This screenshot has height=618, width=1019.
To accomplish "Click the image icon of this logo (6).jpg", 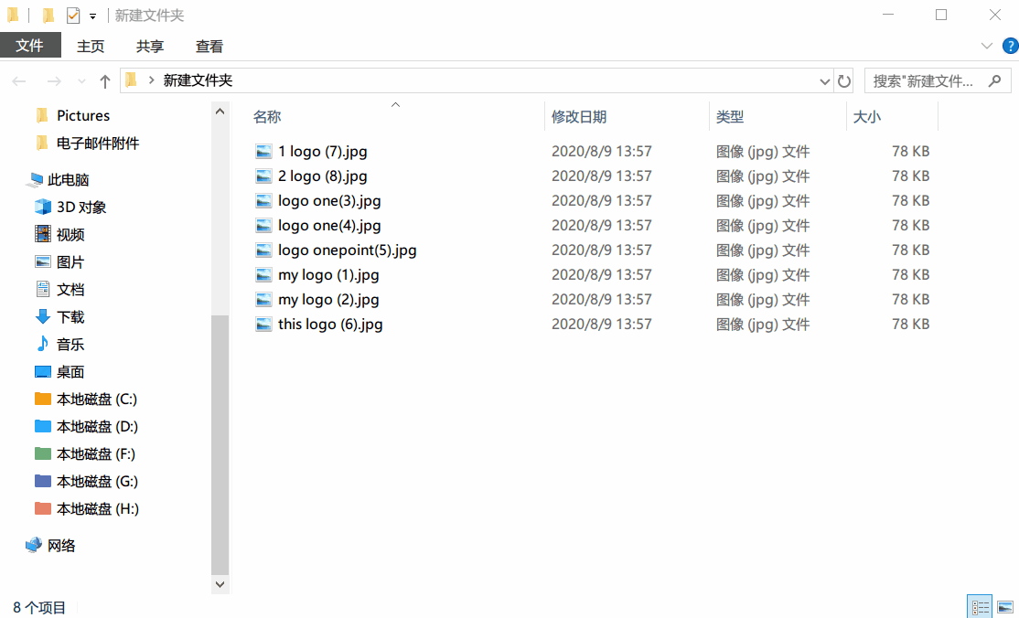I will click(x=263, y=325).
